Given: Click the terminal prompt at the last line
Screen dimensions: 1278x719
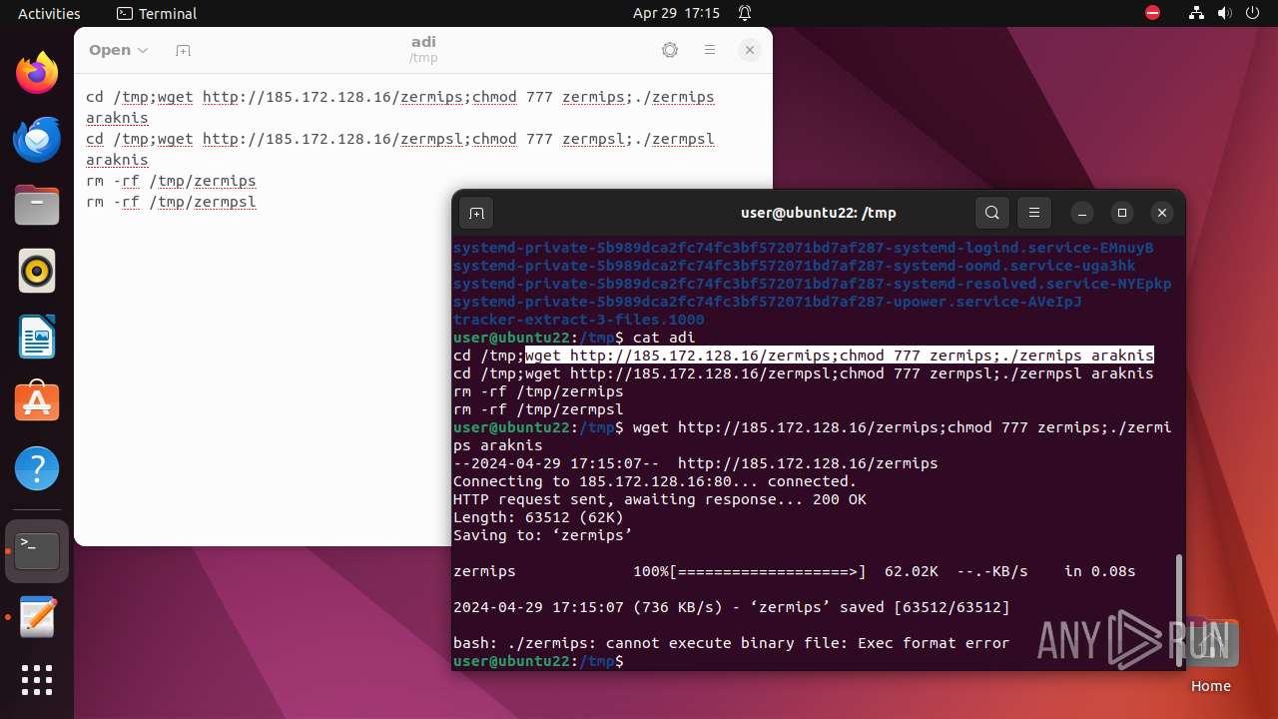Looking at the screenshot, I should point(538,661).
